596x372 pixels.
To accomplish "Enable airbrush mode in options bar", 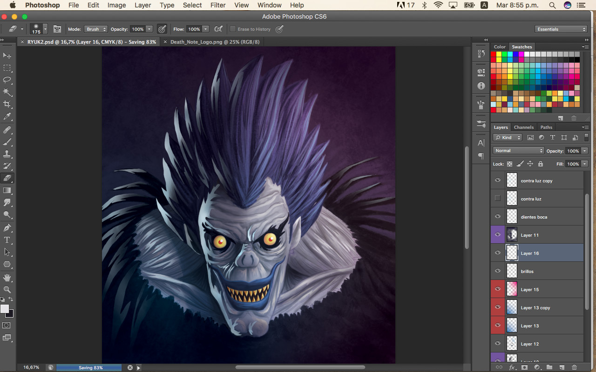I will (x=218, y=29).
